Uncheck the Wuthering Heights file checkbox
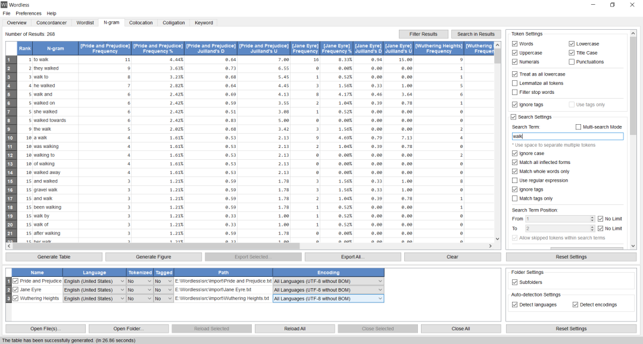 coord(15,298)
